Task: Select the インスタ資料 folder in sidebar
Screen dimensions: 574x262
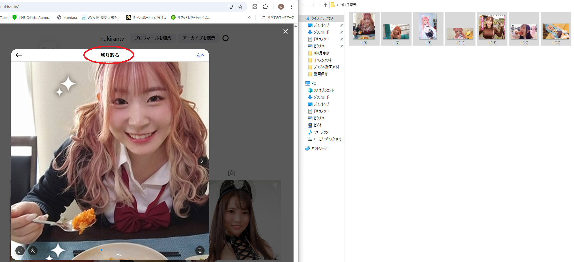Action: coord(322,60)
